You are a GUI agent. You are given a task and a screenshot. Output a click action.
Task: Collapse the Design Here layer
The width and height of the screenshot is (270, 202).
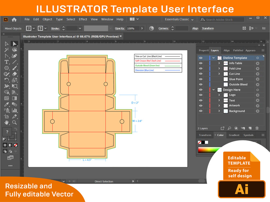(x=214, y=90)
